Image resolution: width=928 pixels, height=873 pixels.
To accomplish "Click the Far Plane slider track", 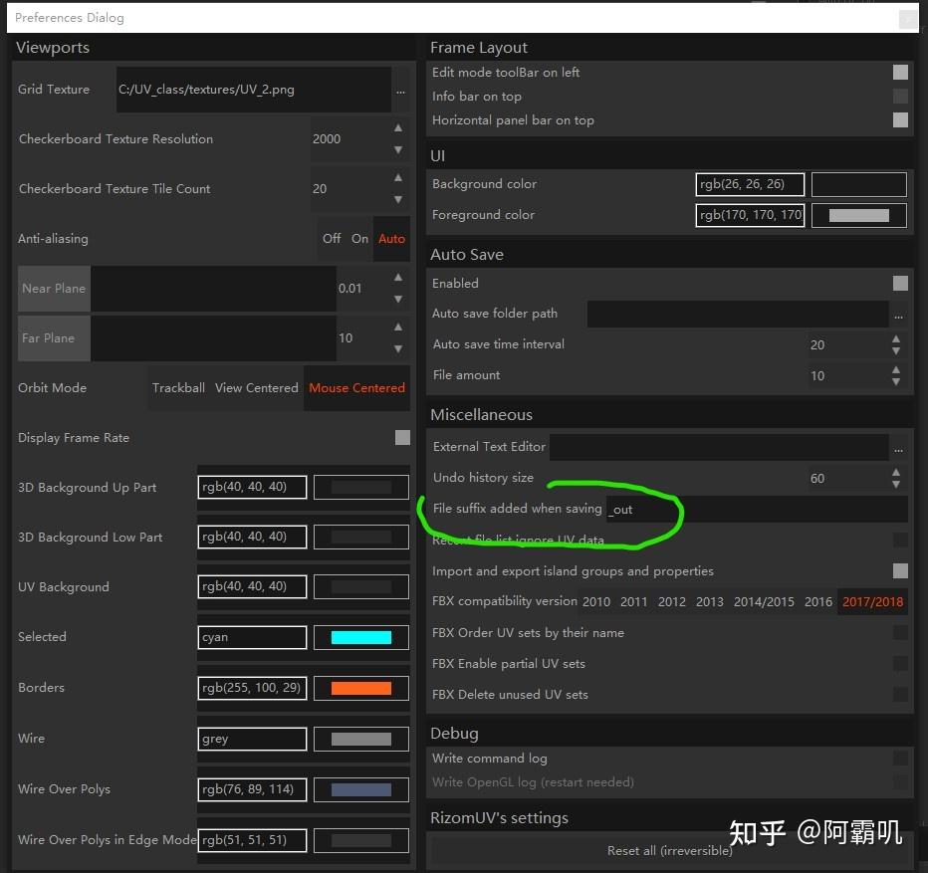I will [x=213, y=338].
